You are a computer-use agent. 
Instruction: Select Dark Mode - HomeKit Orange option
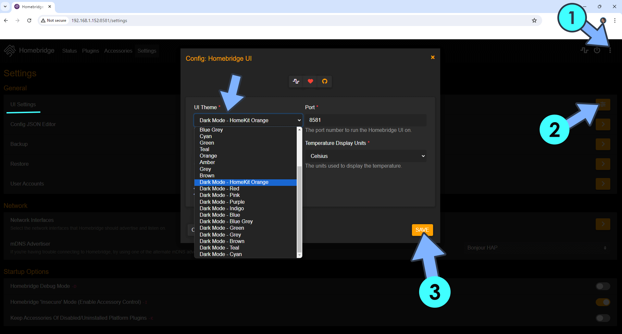[245, 182]
